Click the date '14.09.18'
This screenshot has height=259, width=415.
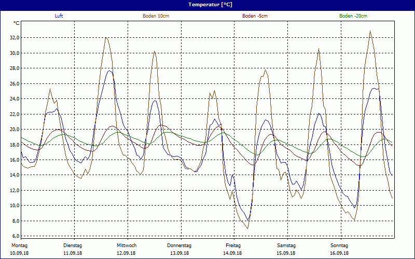pos(232,253)
